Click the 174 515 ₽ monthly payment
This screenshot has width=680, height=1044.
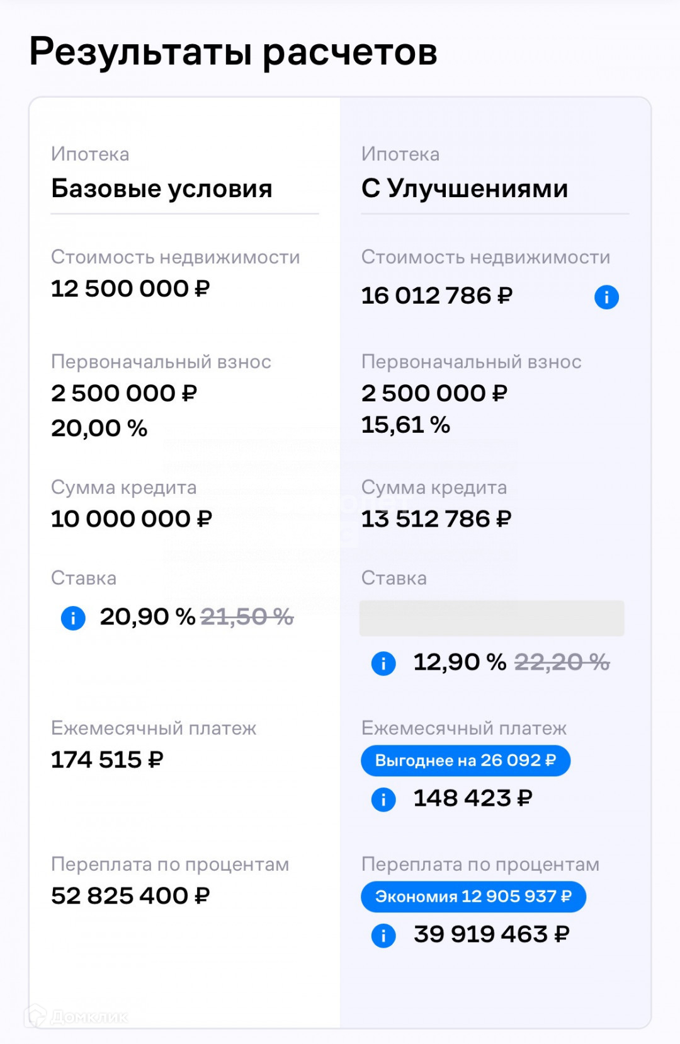tap(107, 760)
